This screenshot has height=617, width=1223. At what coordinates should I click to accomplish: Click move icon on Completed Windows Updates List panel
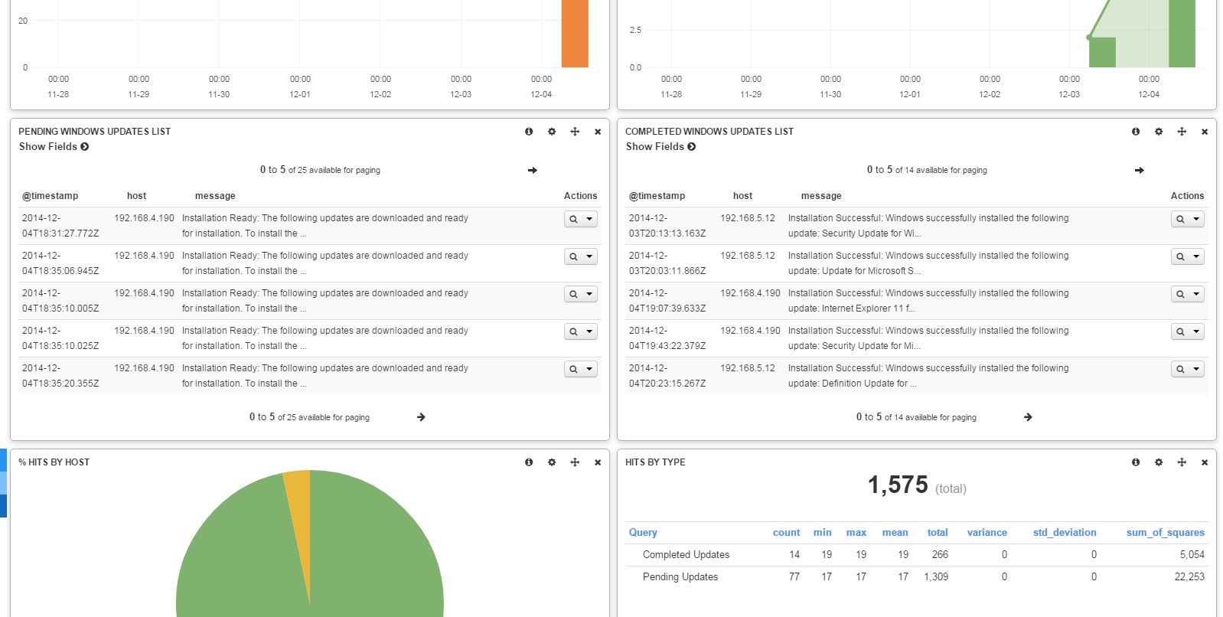coord(1182,132)
